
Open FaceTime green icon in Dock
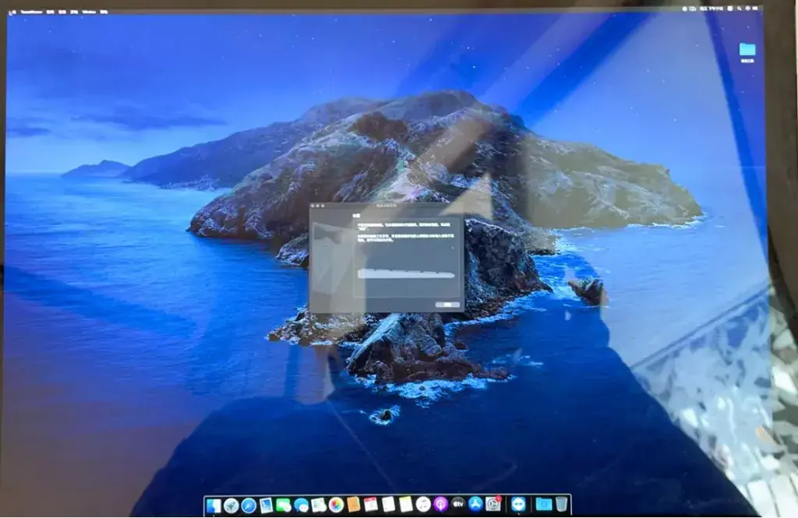284,506
